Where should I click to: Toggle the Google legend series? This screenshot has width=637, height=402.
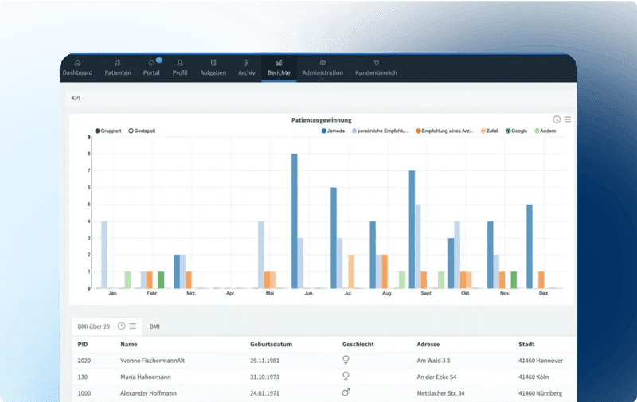tap(507, 131)
